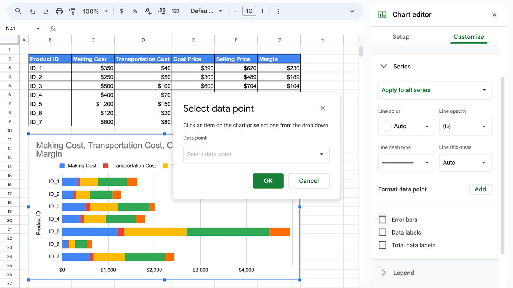Open the Line thickness Auto dropdown
The width and height of the screenshot is (513, 288).
tap(465, 162)
